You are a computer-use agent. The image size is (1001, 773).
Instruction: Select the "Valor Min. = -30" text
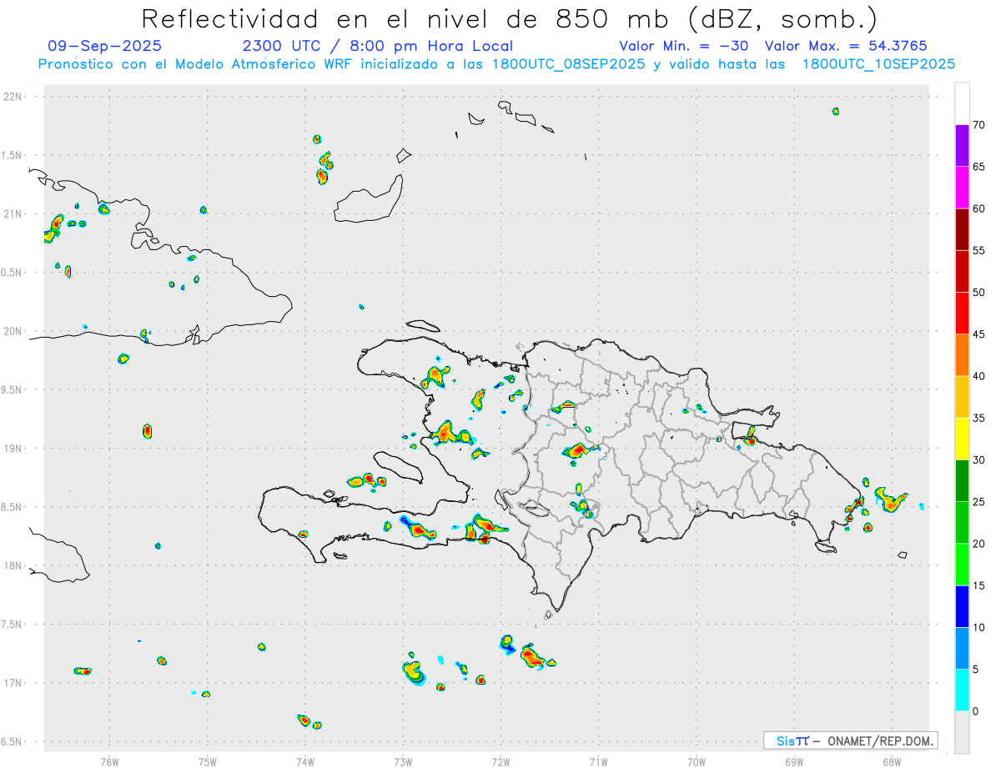684,46
